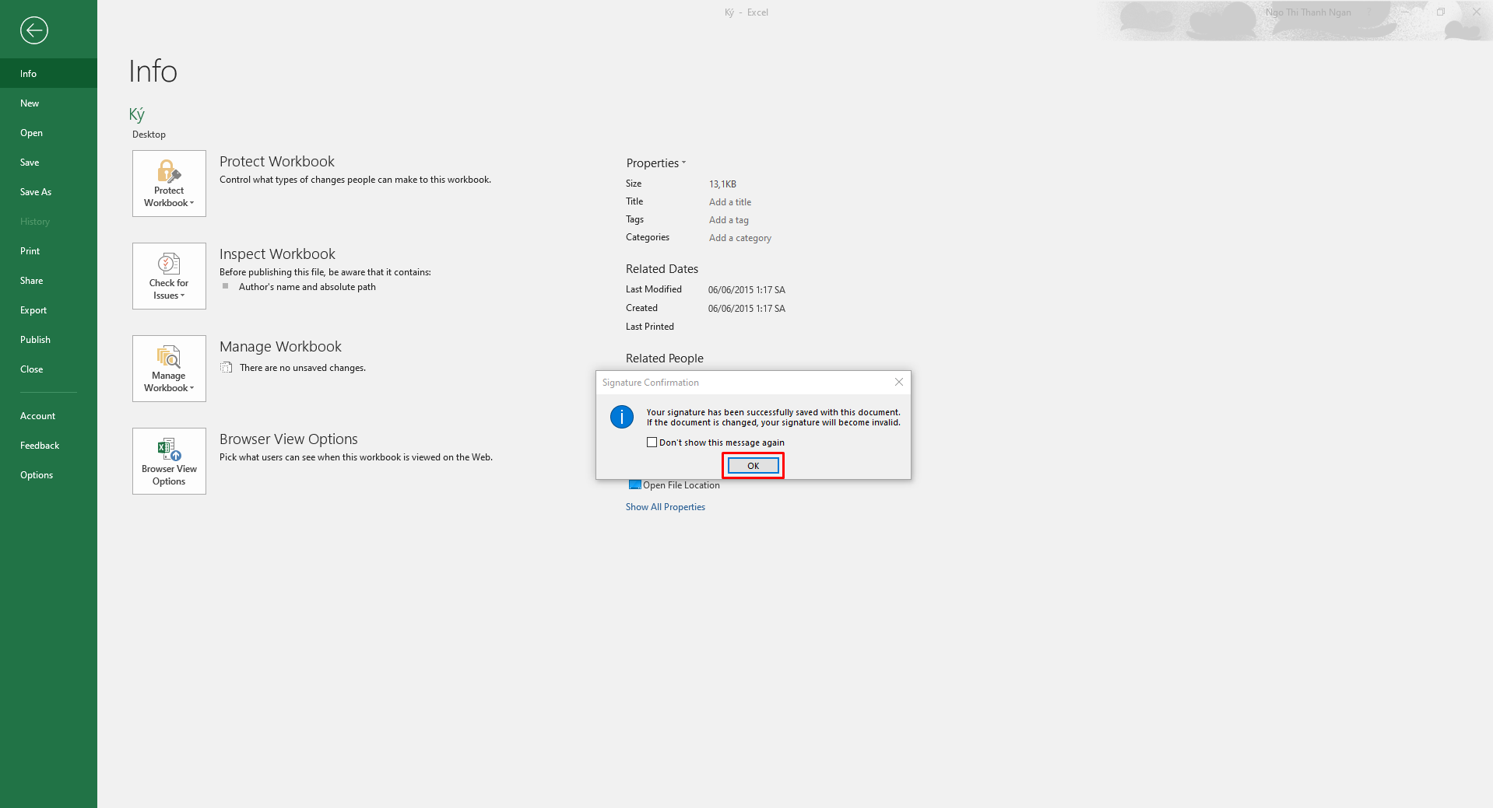This screenshot has width=1493, height=808.
Task: Click 'Add a title' field
Action: 730,202
